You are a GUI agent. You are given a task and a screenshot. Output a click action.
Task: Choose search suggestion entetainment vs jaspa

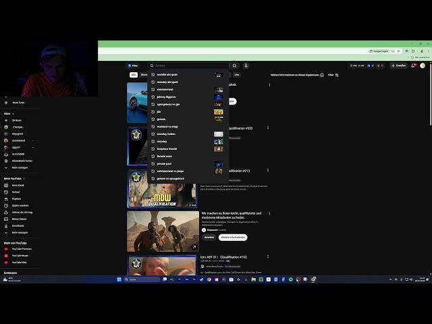click(x=188, y=171)
